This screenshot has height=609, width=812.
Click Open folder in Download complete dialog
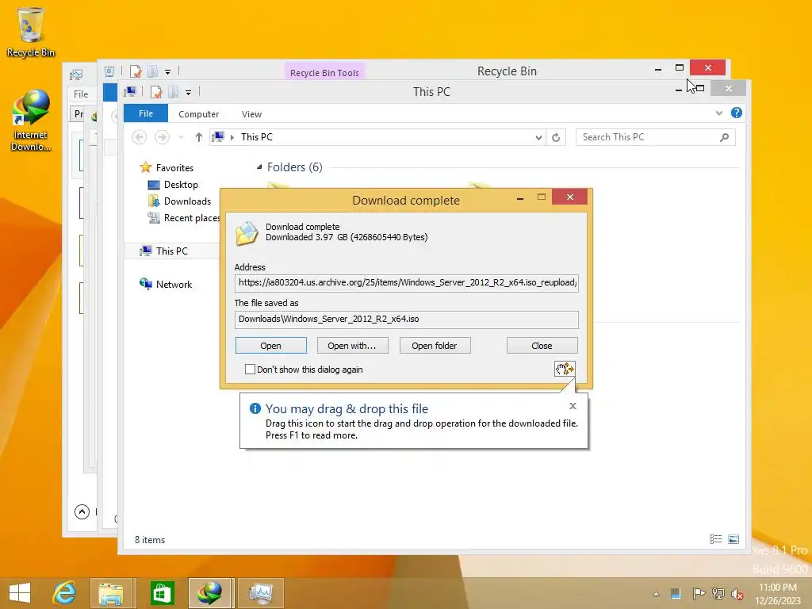[435, 346]
